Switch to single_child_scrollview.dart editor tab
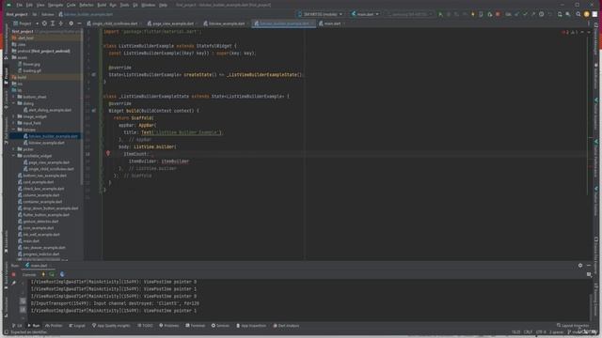This screenshot has height=338, width=602. click(x=114, y=23)
